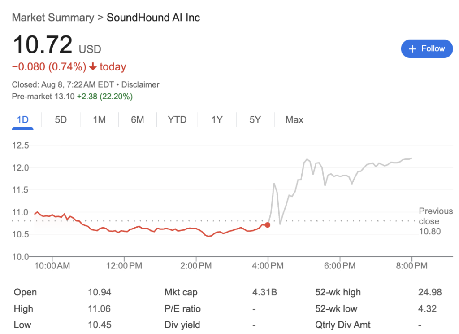This screenshot has height=334, width=459.
Task: Click the Open value 10.94
Action: point(100,292)
